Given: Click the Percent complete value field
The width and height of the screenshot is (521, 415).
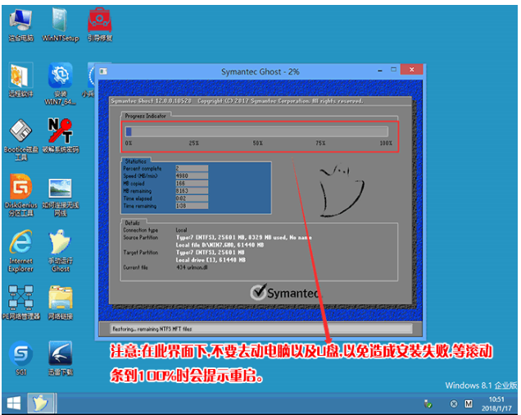Looking at the screenshot, I should (x=192, y=168).
